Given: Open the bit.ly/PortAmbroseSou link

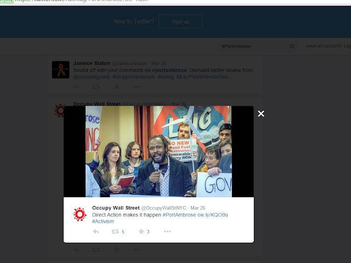Looking at the screenshot, I should coord(205,77).
